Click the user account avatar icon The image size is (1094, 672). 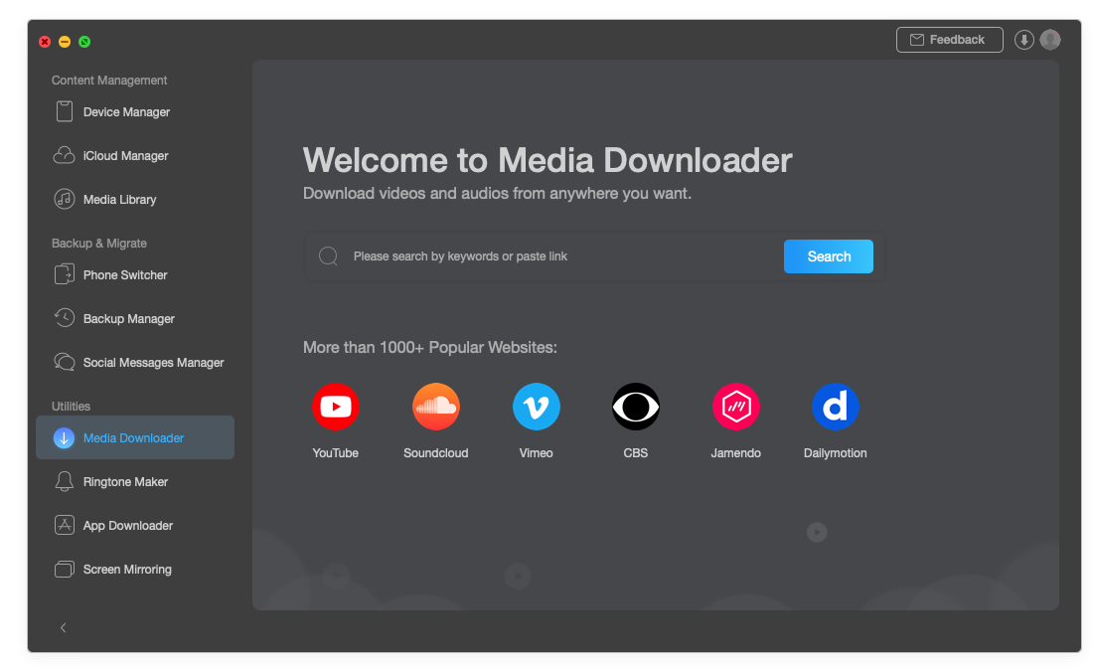coord(1050,40)
